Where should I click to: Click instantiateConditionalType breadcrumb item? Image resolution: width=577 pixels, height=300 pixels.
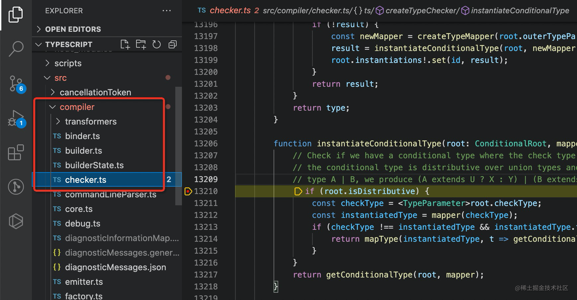[x=520, y=11]
